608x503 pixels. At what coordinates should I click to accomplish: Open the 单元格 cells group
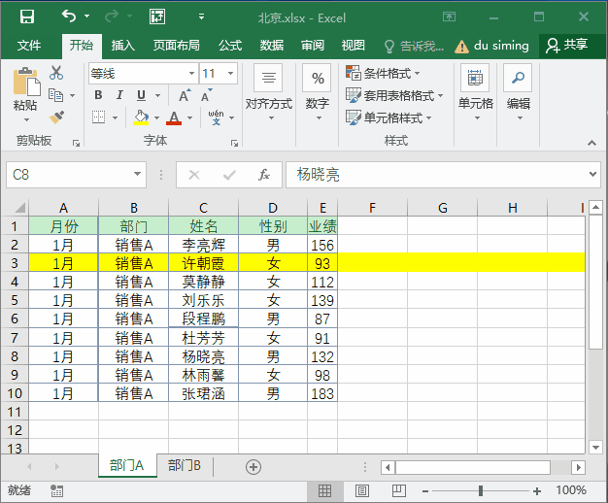[x=475, y=93]
